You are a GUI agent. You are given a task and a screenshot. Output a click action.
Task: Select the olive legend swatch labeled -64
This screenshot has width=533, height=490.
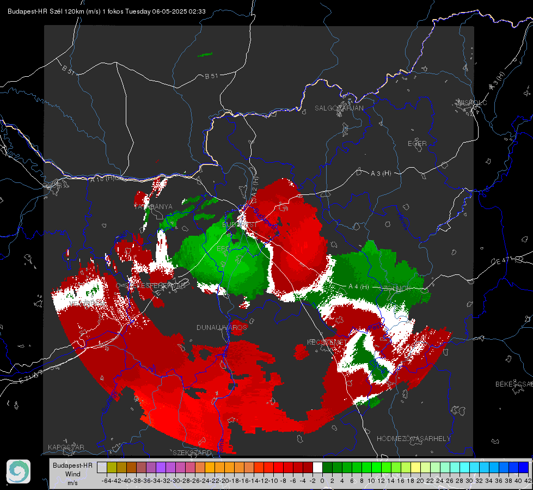click(112, 467)
